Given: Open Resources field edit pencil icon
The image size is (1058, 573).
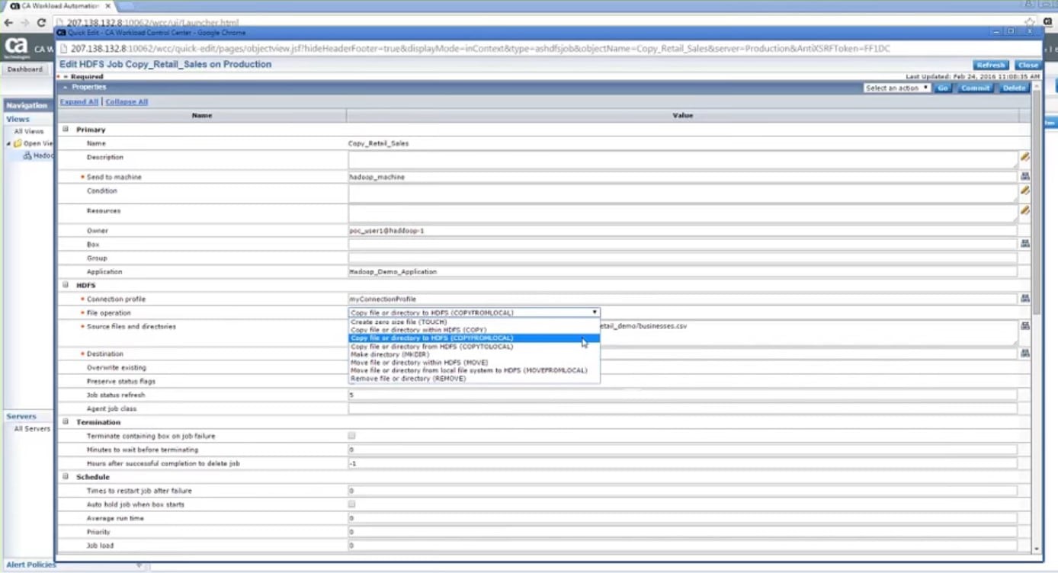Looking at the screenshot, I should click(x=1025, y=210).
